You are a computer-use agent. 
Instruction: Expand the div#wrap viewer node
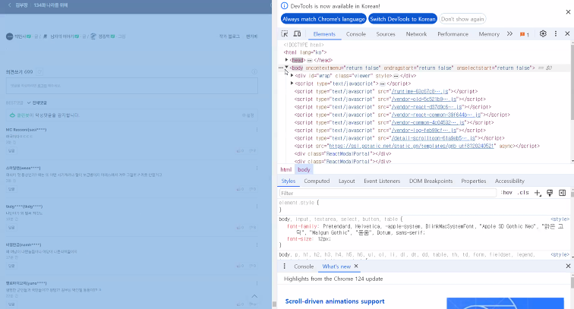[292, 75]
